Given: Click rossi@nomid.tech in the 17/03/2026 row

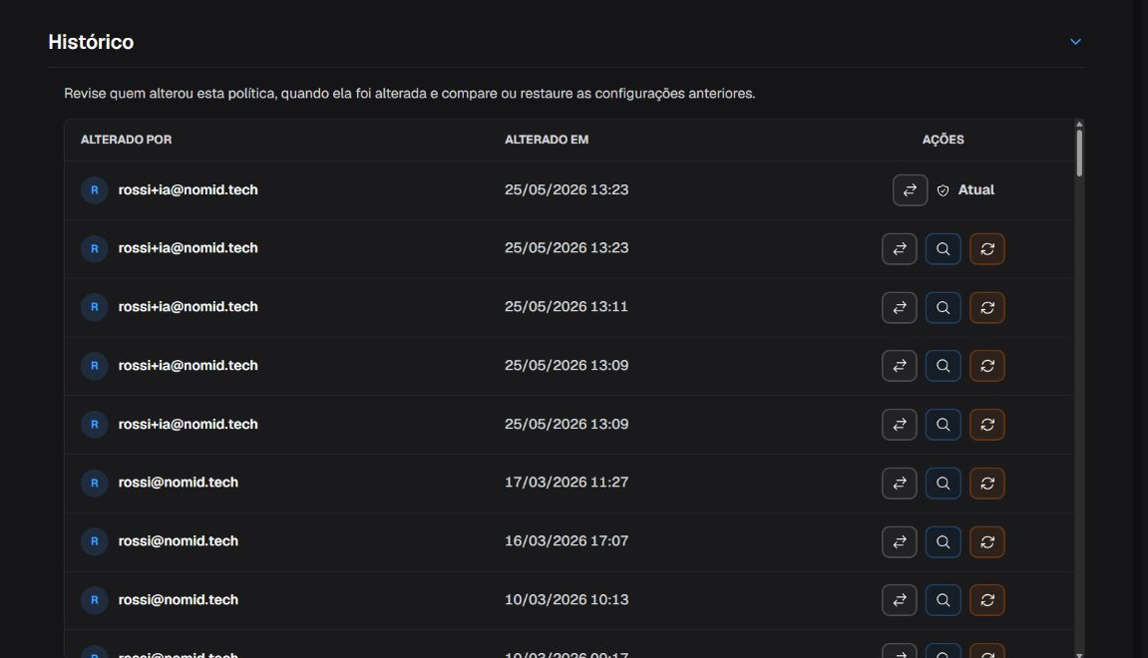Looking at the screenshot, I should click(178, 483).
